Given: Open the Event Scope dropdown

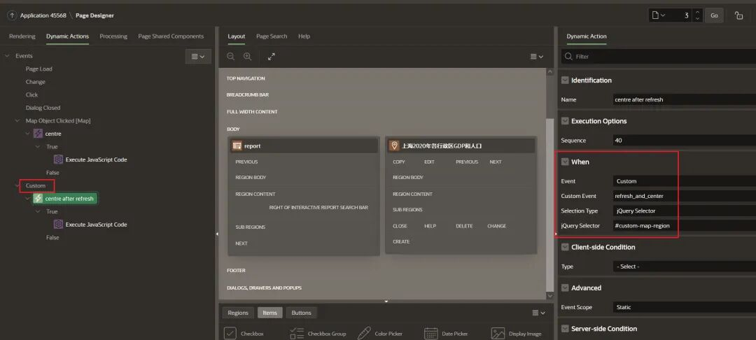Looking at the screenshot, I should coord(684,307).
